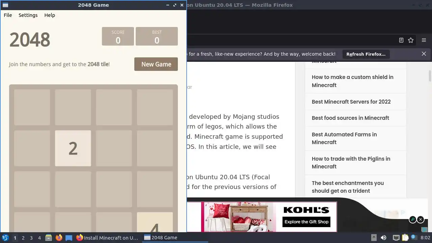Click the green ad provider icon beside close
Screen dimensions: 432x243
(412, 219)
